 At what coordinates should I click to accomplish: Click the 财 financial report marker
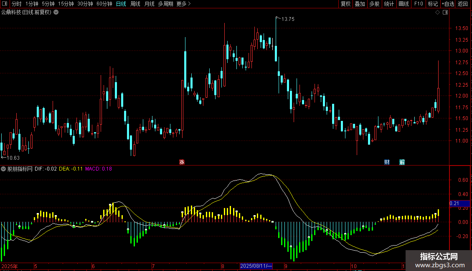[x=387, y=162]
